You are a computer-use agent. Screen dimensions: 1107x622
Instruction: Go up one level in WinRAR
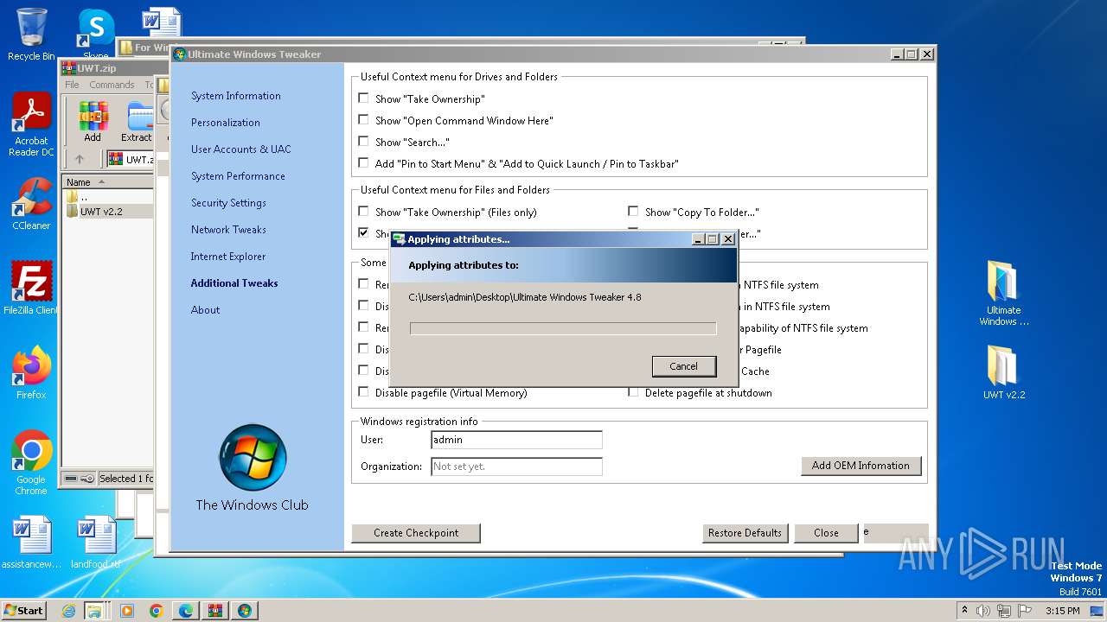[x=80, y=159]
